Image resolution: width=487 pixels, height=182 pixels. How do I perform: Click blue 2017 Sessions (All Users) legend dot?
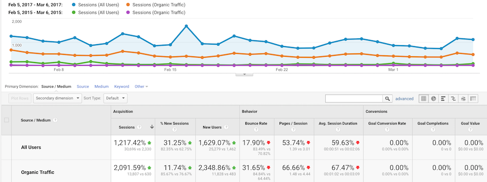74,5
